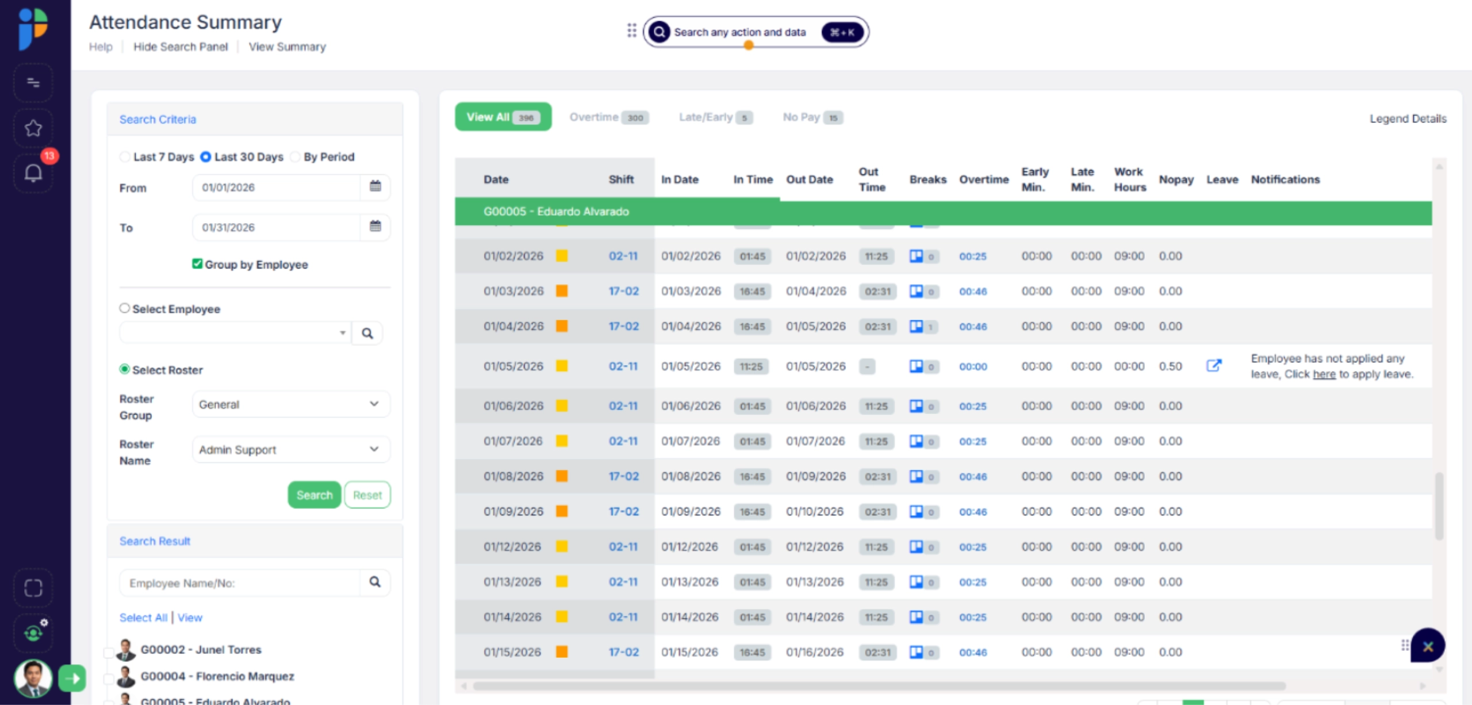Click Select All in search results
The width and height of the screenshot is (1472, 705).
coord(143,618)
